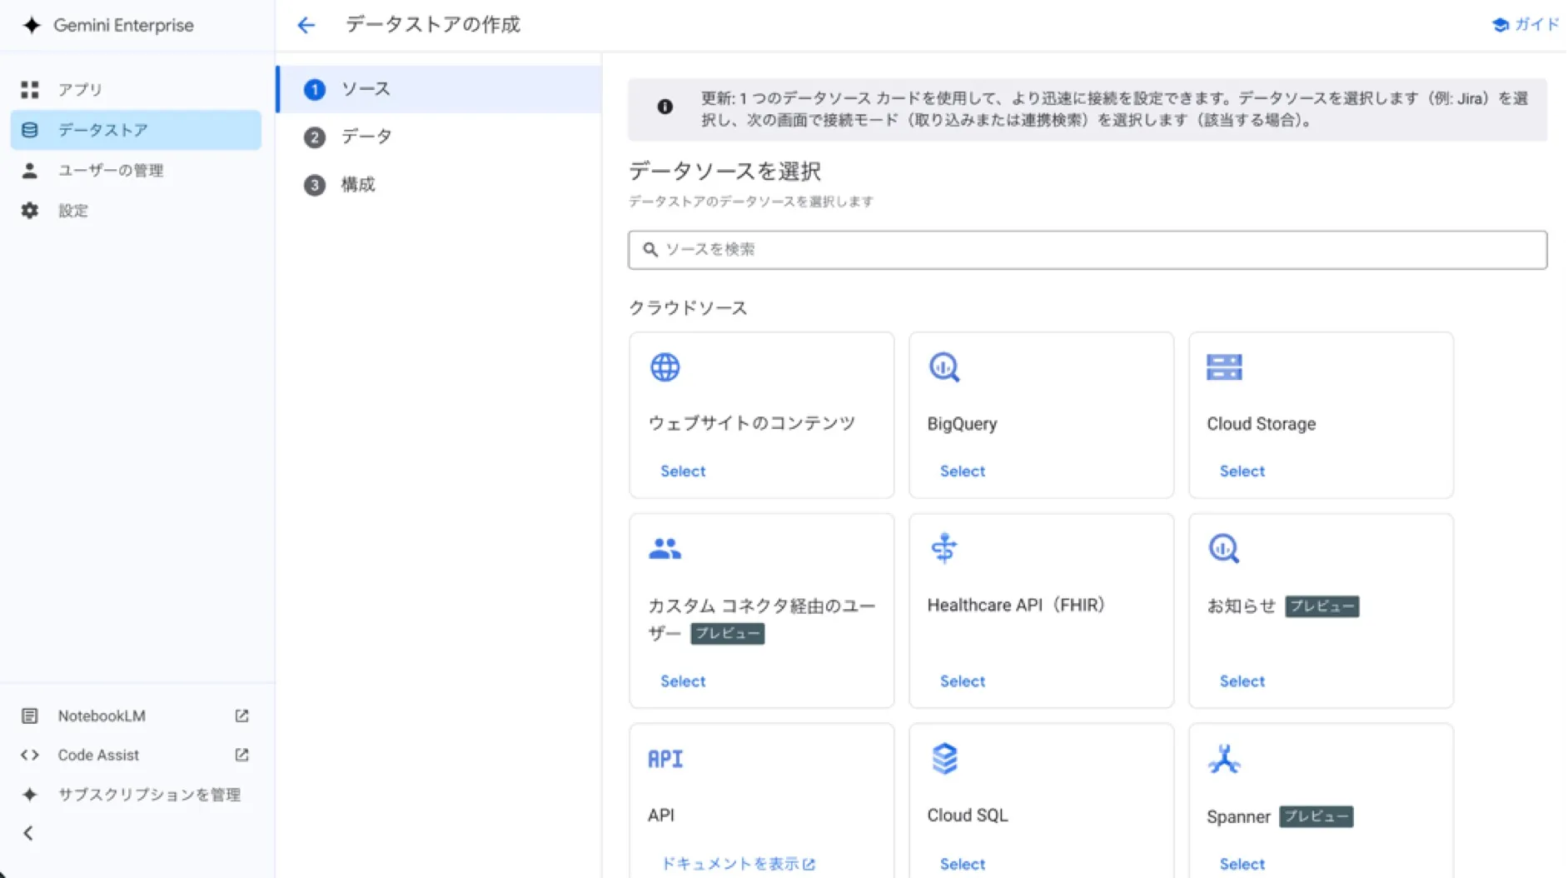Viewport: 1568px width, 878px height.
Task: Click the ウェブサイトのコンテンツ globe icon
Action: (665, 367)
